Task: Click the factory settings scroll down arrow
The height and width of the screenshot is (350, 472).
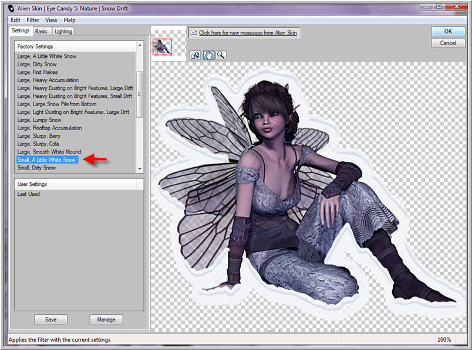Action: tap(140, 169)
